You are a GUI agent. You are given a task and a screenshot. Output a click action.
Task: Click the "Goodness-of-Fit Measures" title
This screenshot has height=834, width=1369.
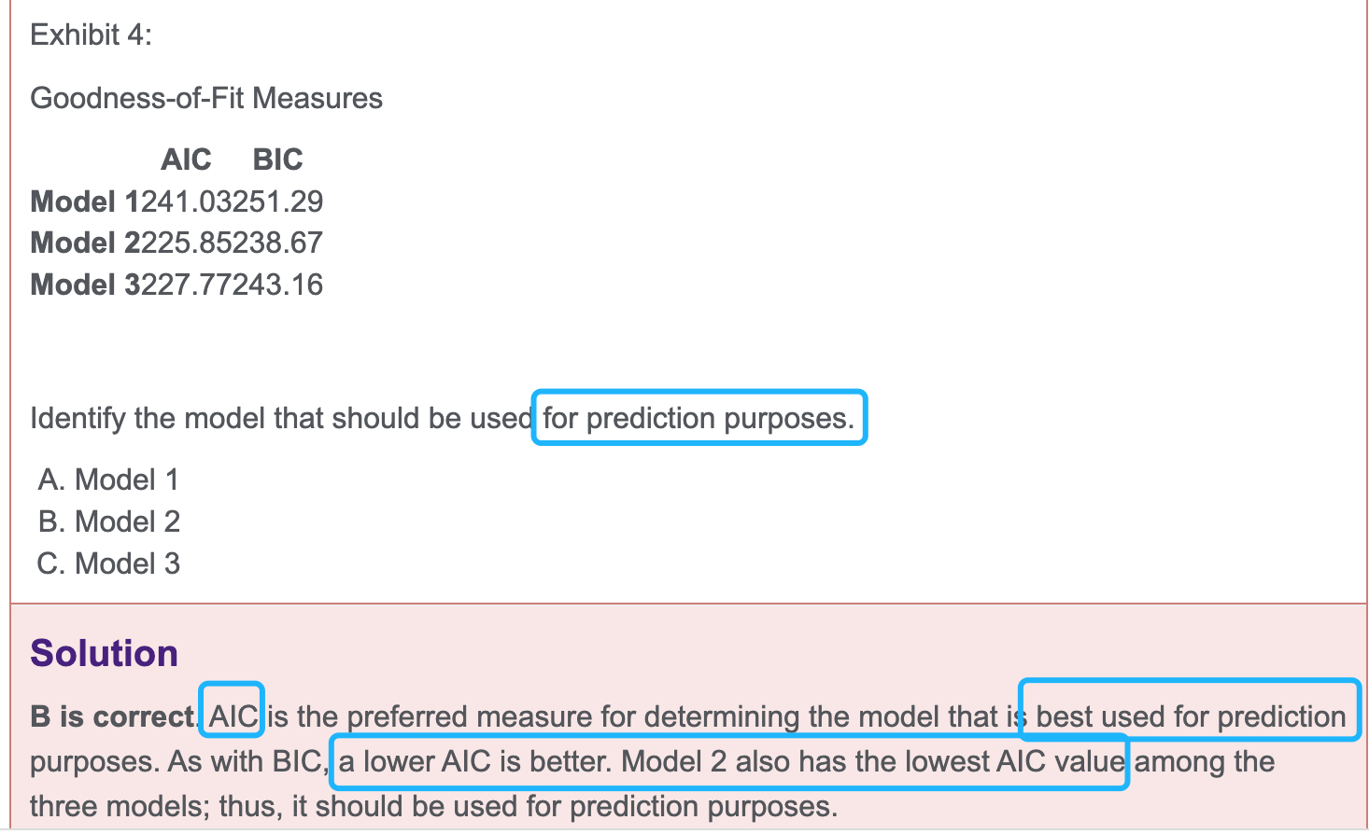tap(206, 98)
